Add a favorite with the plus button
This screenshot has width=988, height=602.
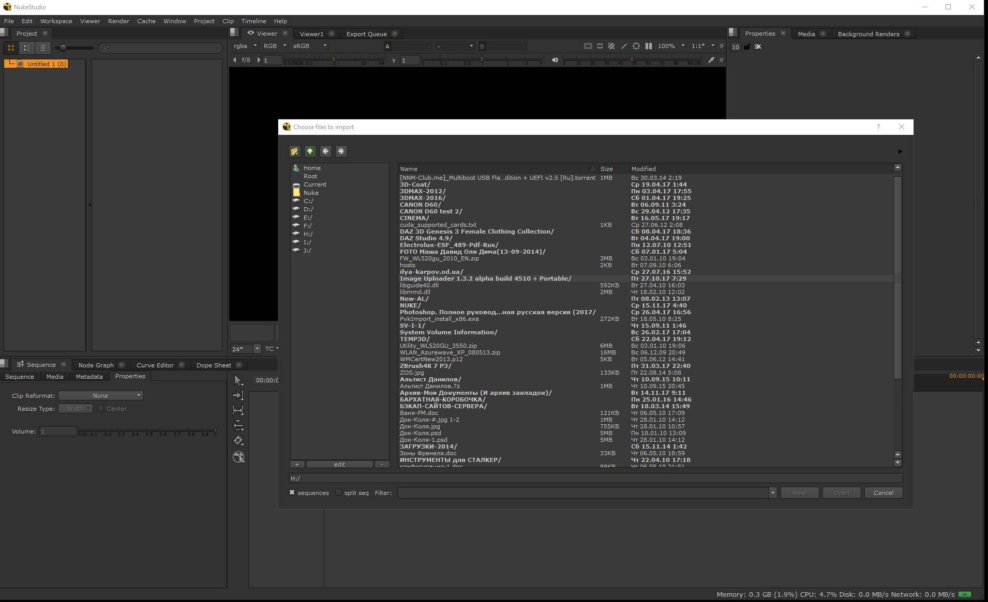click(x=297, y=465)
